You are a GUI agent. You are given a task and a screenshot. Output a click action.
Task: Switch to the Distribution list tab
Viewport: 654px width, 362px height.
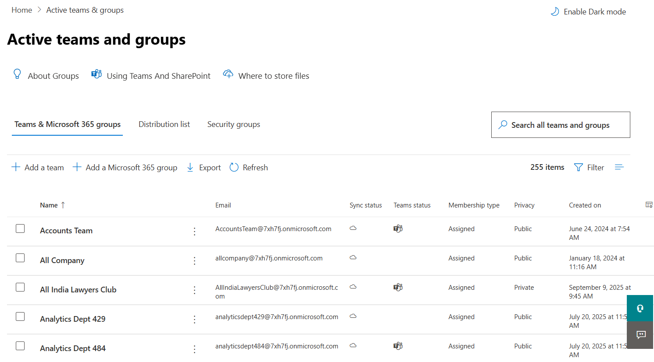pyautogui.click(x=164, y=124)
